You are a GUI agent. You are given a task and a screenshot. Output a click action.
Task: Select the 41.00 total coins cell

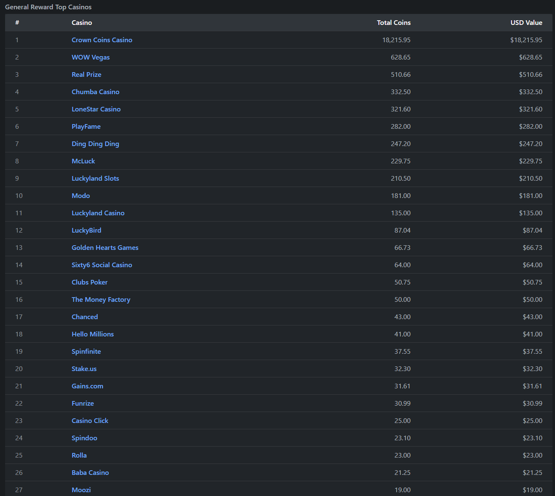coord(402,334)
